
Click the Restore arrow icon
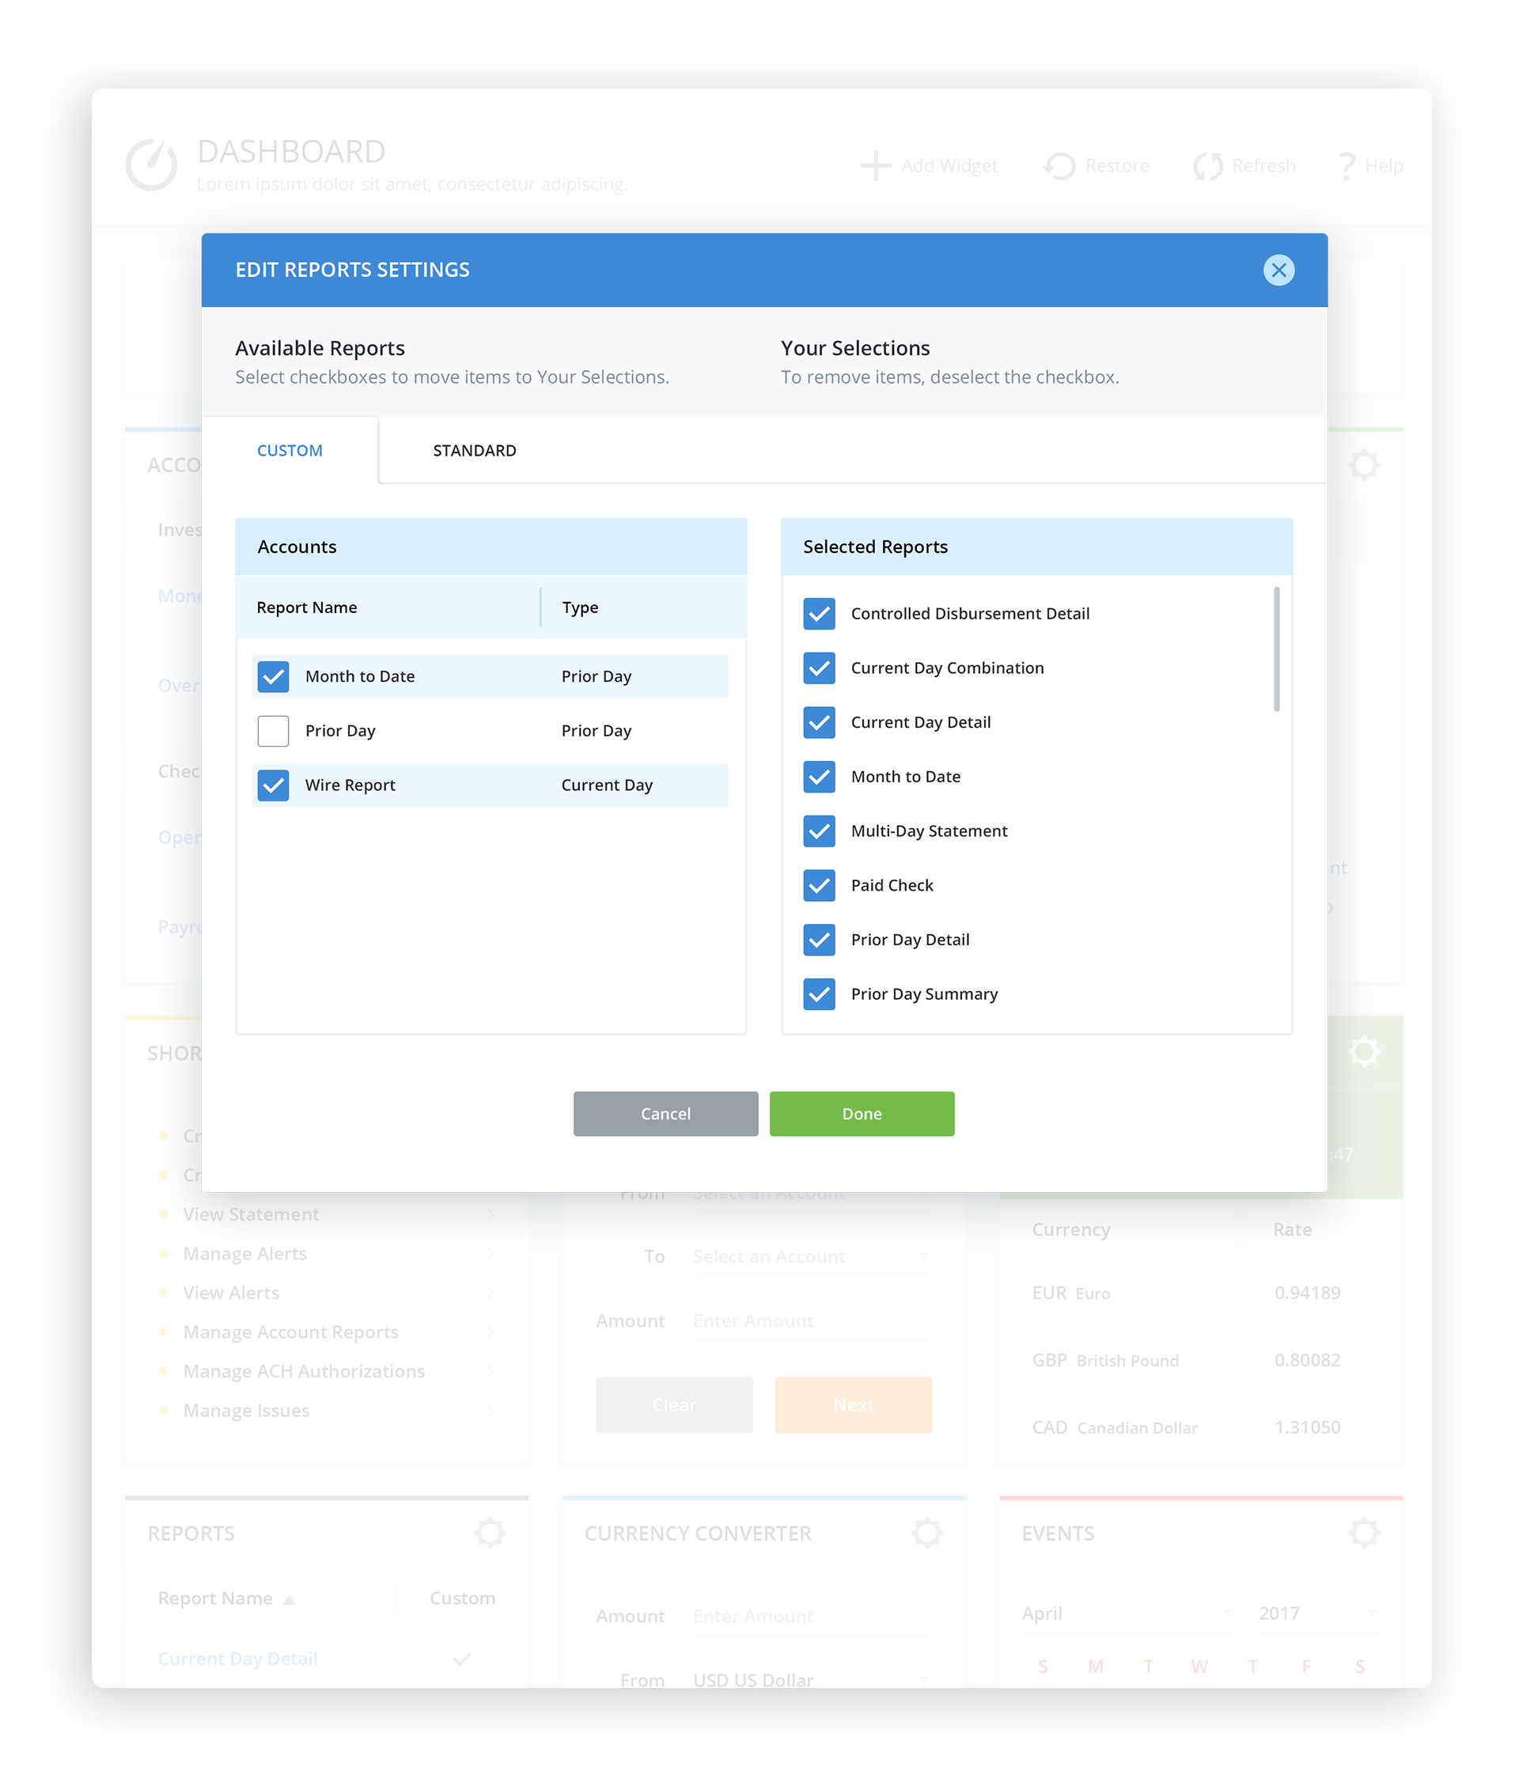point(1059,165)
